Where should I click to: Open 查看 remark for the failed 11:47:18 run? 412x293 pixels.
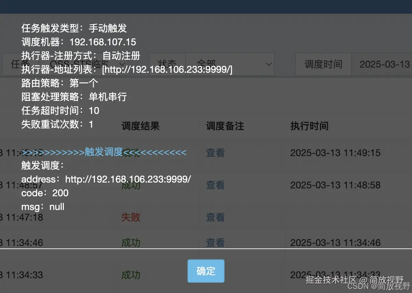coord(215,217)
